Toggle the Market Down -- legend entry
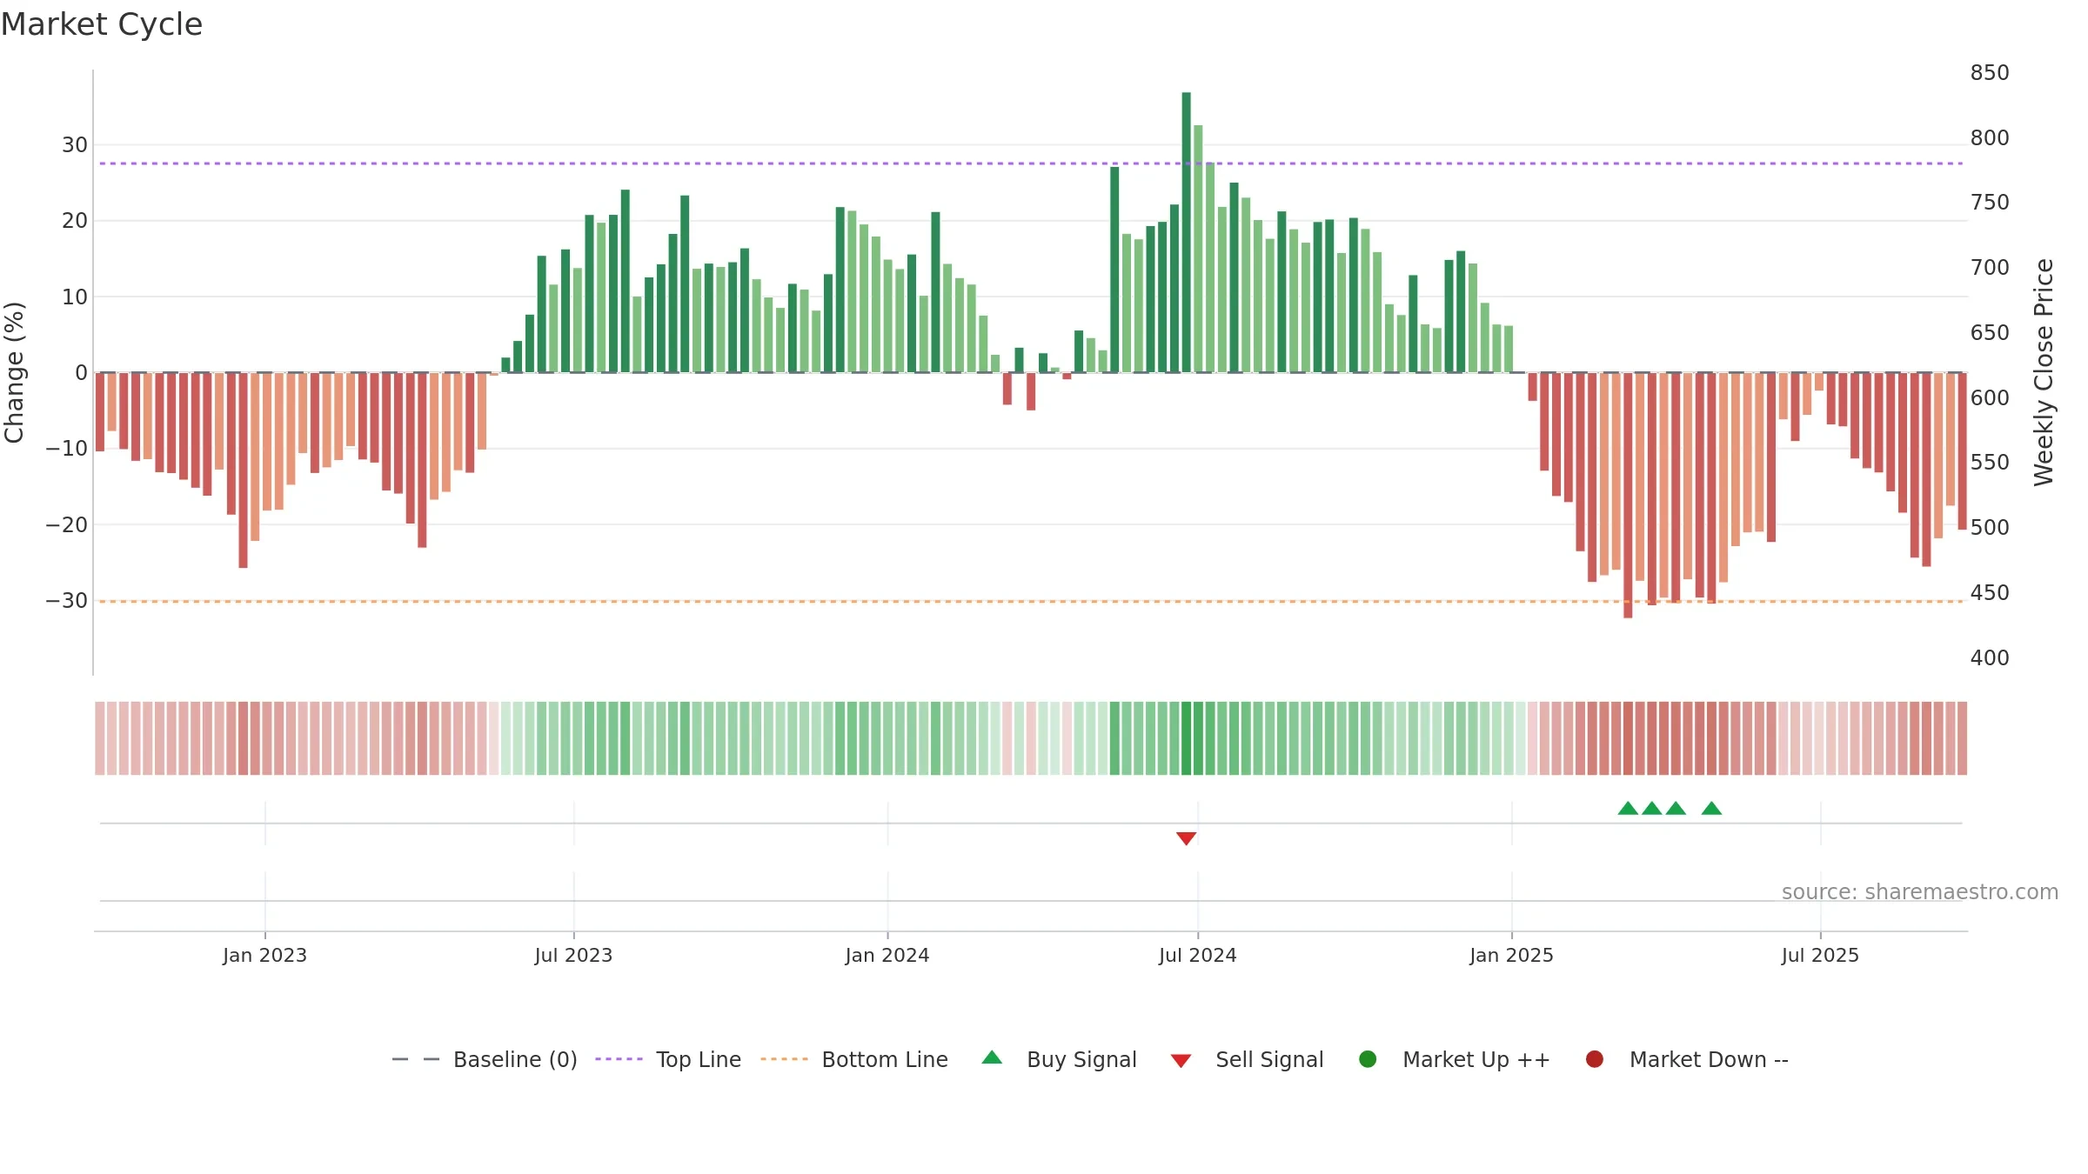Viewport: 2088px width, 1174px height. coord(1686,1060)
